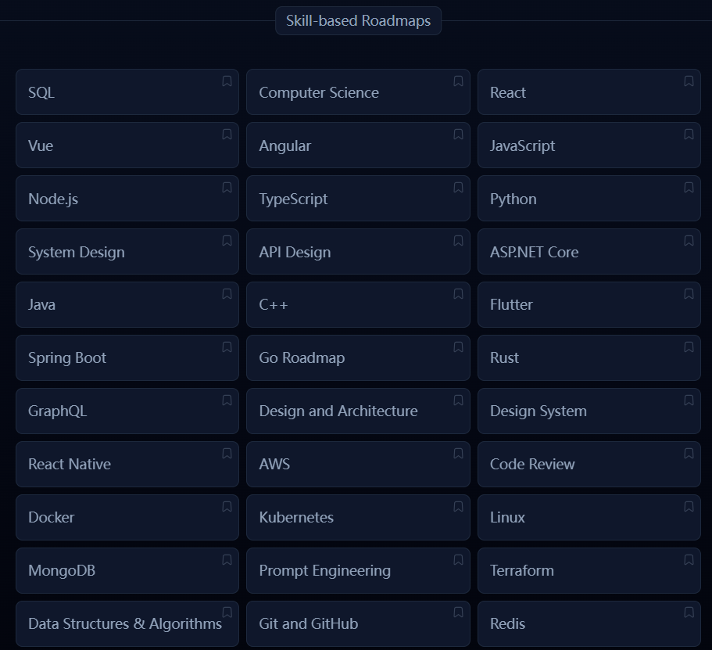Bookmark the React Native roadmap
The image size is (712, 650).
227,453
